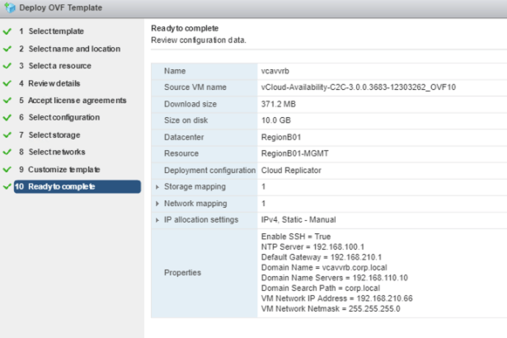Expand the IP allocation settings row
Screen dimensions: 507x338
[157, 219]
